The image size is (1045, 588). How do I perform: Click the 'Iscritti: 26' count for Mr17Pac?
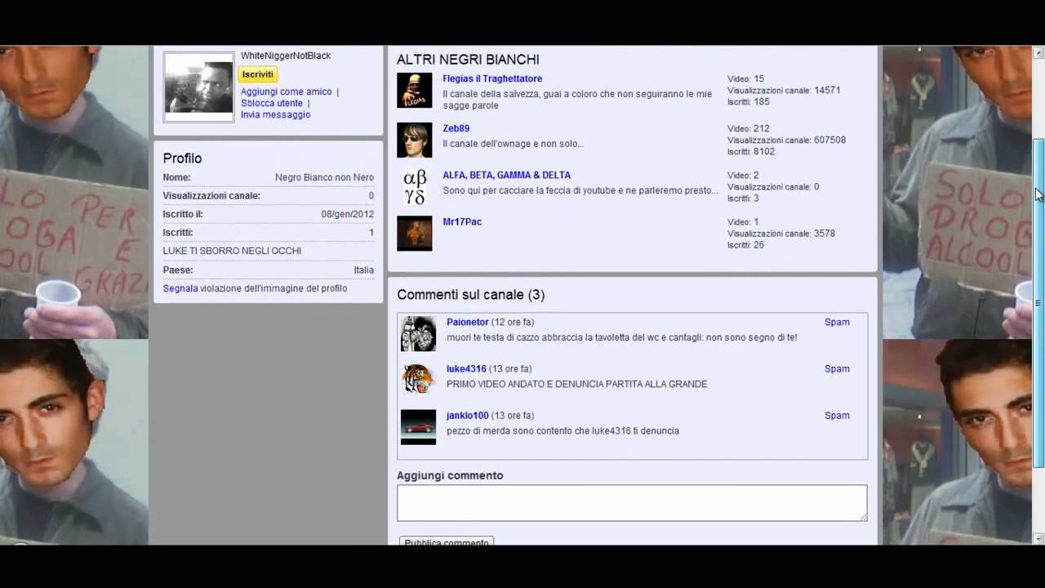[745, 245]
